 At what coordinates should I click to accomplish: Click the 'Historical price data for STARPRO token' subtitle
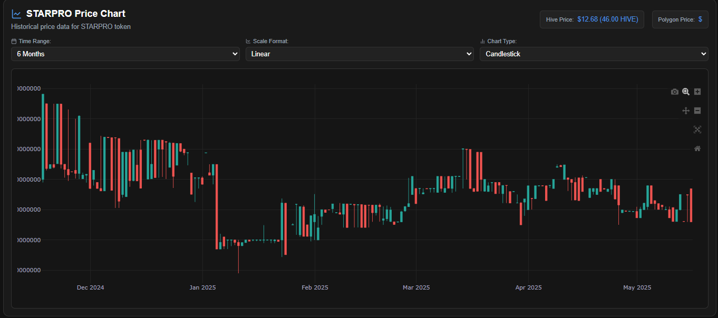tap(71, 26)
